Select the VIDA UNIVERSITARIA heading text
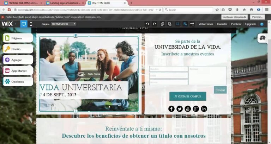 pyautogui.click(x=81, y=87)
